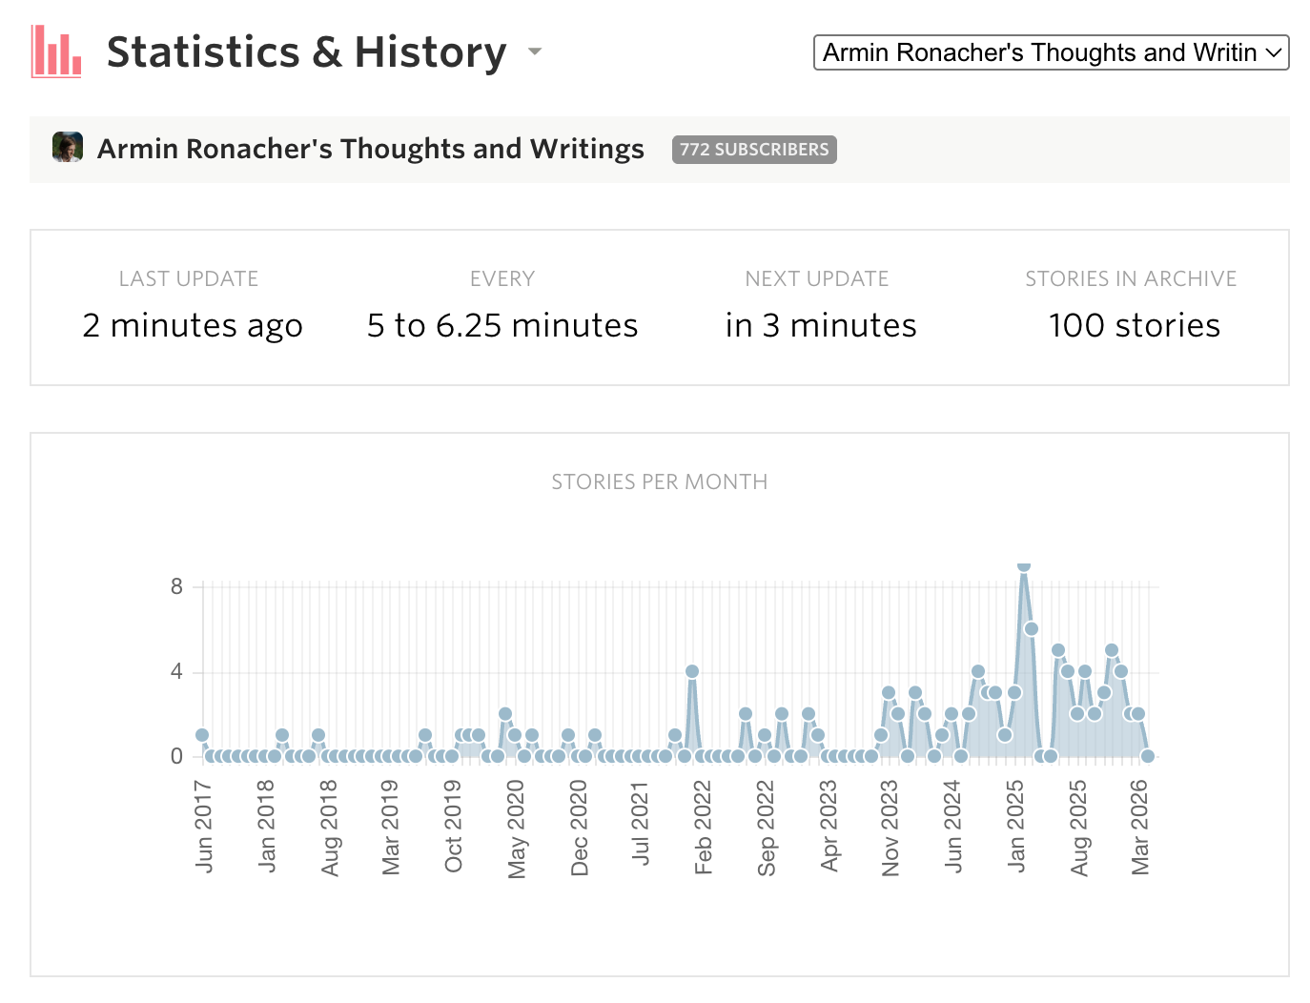The width and height of the screenshot is (1310, 1003).
Task: Click the first data point at Jun 2017
Action: (x=202, y=735)
